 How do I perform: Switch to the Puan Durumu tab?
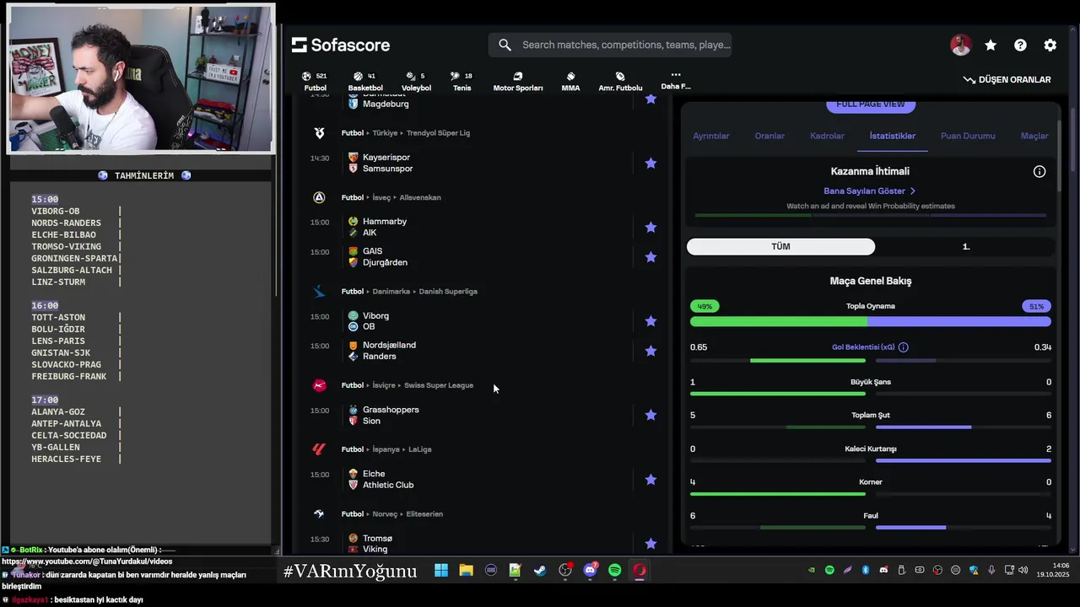click(968, 136)
